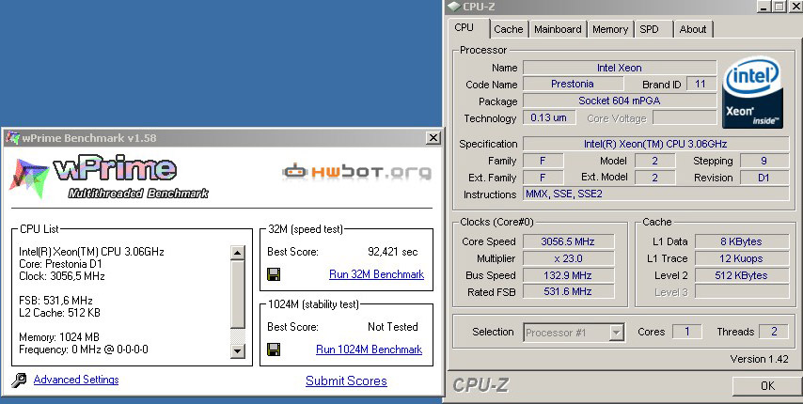
Task: Click the Level 2 value 512 KBytes
Action: click(741, 275)
